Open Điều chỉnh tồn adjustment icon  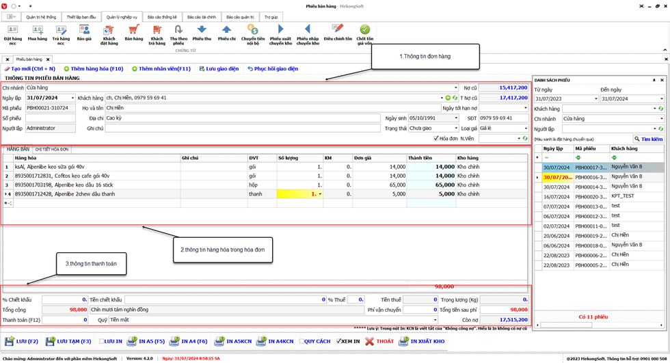coord(336,33)
